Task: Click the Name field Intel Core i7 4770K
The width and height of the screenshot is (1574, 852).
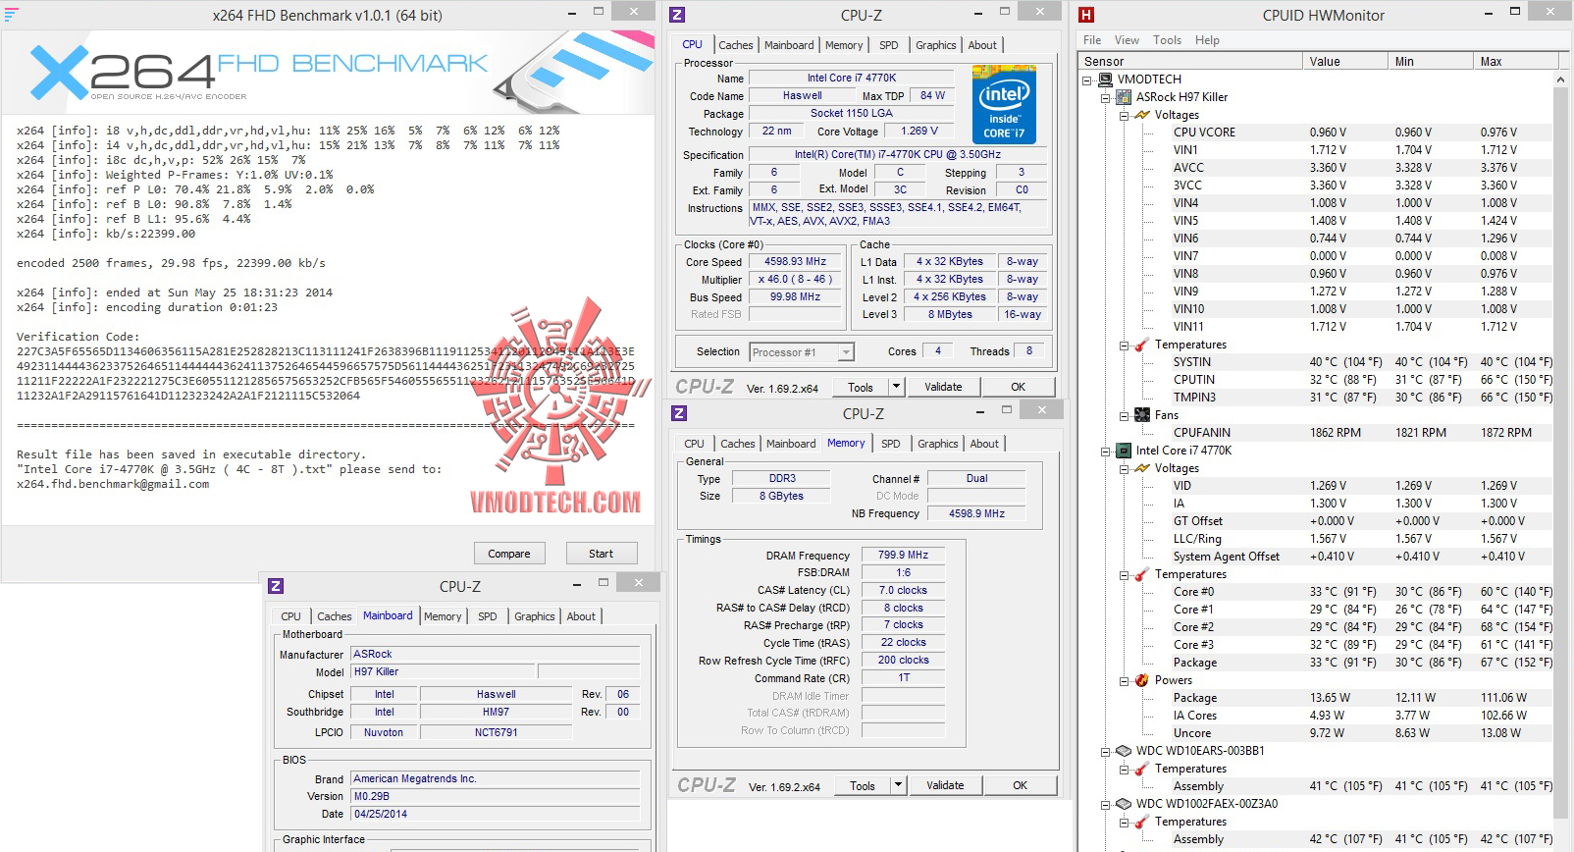Action: [852, 78]
